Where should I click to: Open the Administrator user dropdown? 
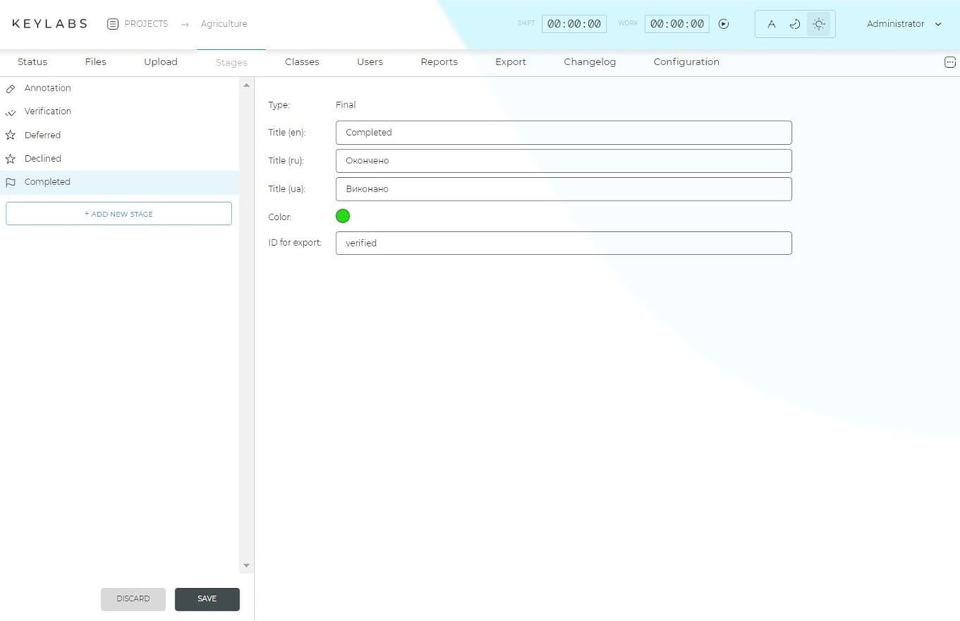pos(903,24)
